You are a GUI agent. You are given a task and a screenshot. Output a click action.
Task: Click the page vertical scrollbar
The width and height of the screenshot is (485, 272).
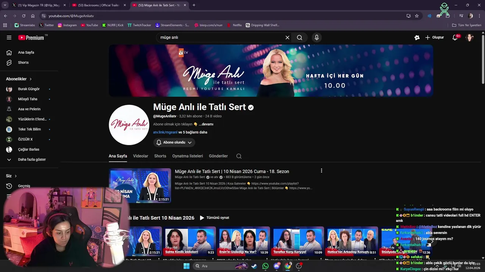(483, 59)
